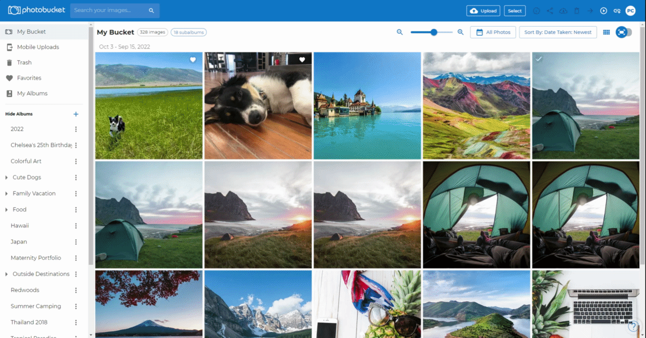Screen dimensions: 646x338
Task: Click the cloud download icon
Action: pos(564,11)
